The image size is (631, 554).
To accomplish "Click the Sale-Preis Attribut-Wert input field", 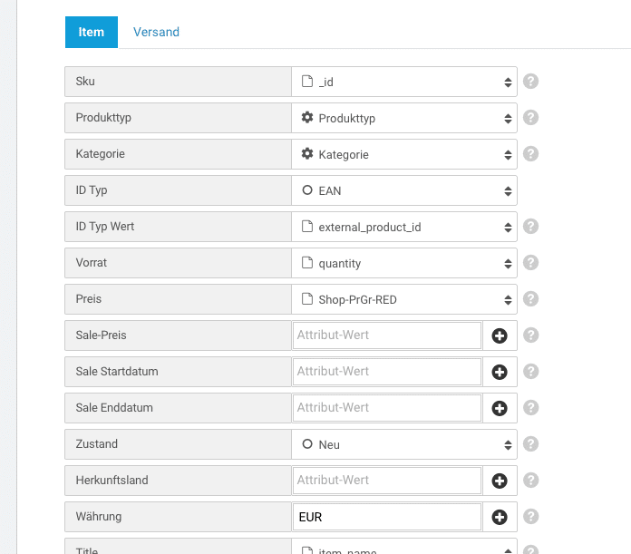I will 387,335.
